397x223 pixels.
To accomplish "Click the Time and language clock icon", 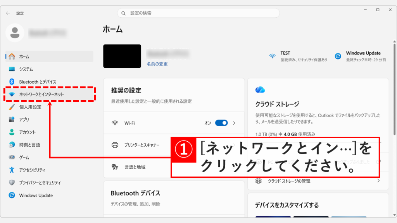I will pos(12,145).
